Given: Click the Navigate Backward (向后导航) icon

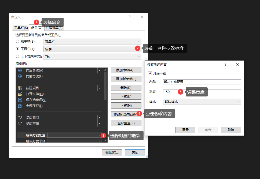Looking at the screenshot, I should pyautogui.click(x=20, y=70).
